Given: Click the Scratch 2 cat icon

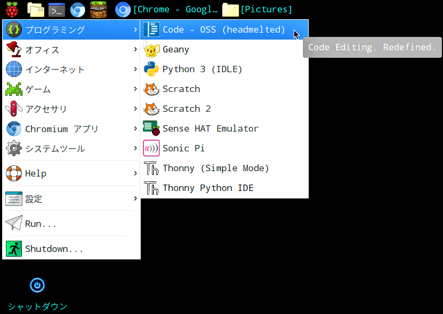Looking at the screenshot, I should [151, 109].
